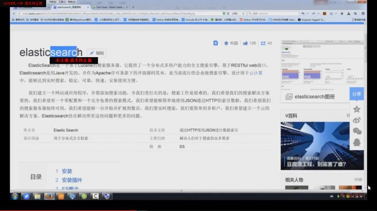Open the Firefox hamburger menu
377x211 pixels.
coord(363,14)
